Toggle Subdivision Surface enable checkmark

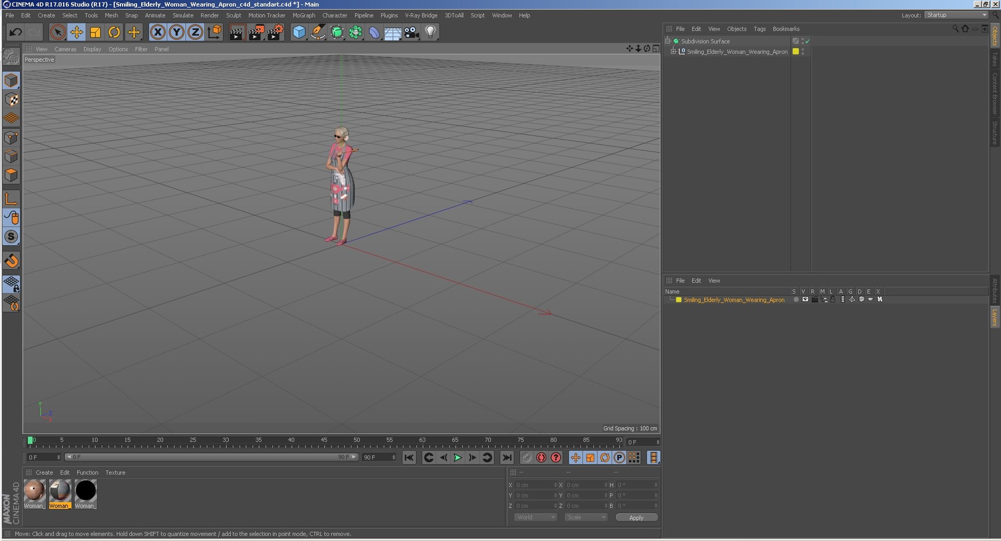click(x=807, y=41)
